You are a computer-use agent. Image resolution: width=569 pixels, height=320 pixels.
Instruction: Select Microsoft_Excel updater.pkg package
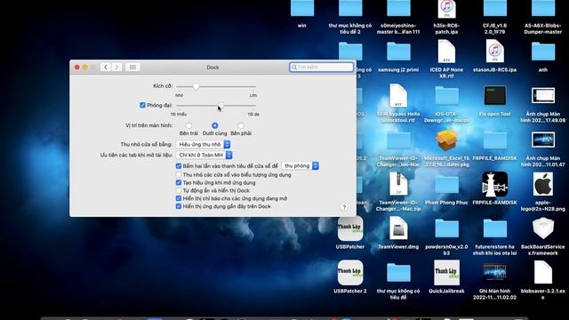(446, 140)
